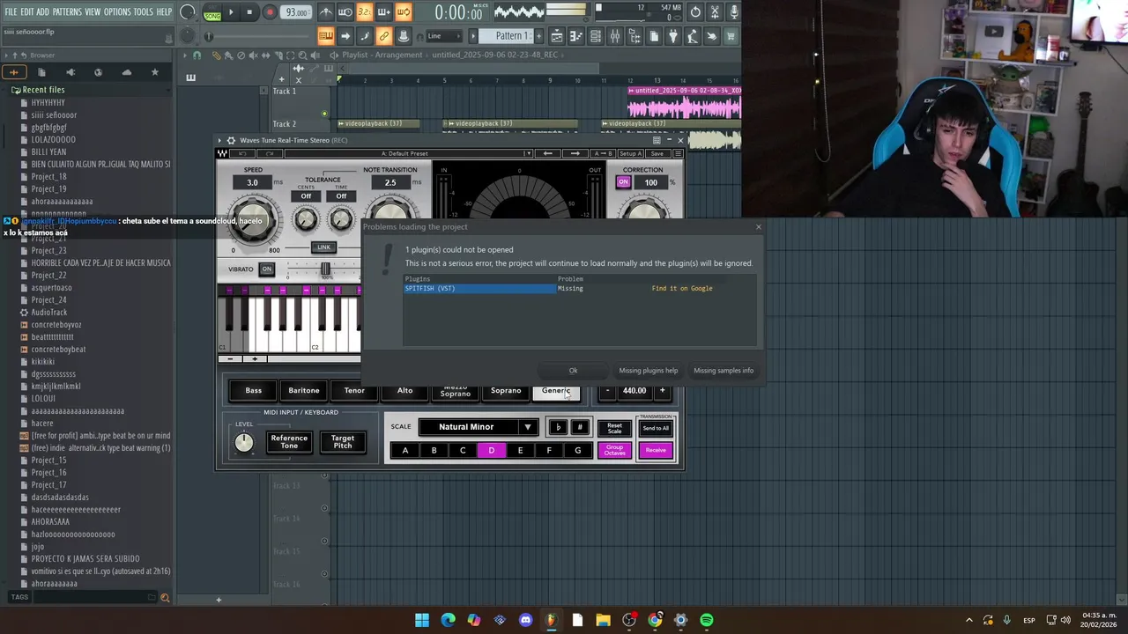Click the browser search magnifier icon
The width and height of the screenshot is (1128, 634).
(165, 598)
